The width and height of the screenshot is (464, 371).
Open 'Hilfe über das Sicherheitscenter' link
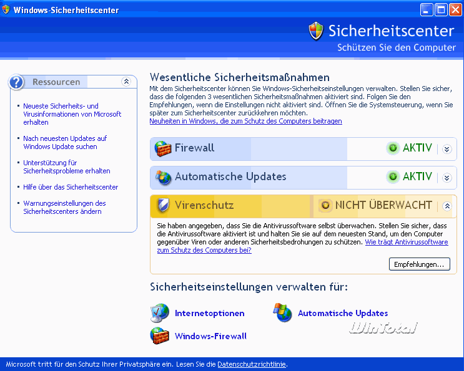(71, 187)
